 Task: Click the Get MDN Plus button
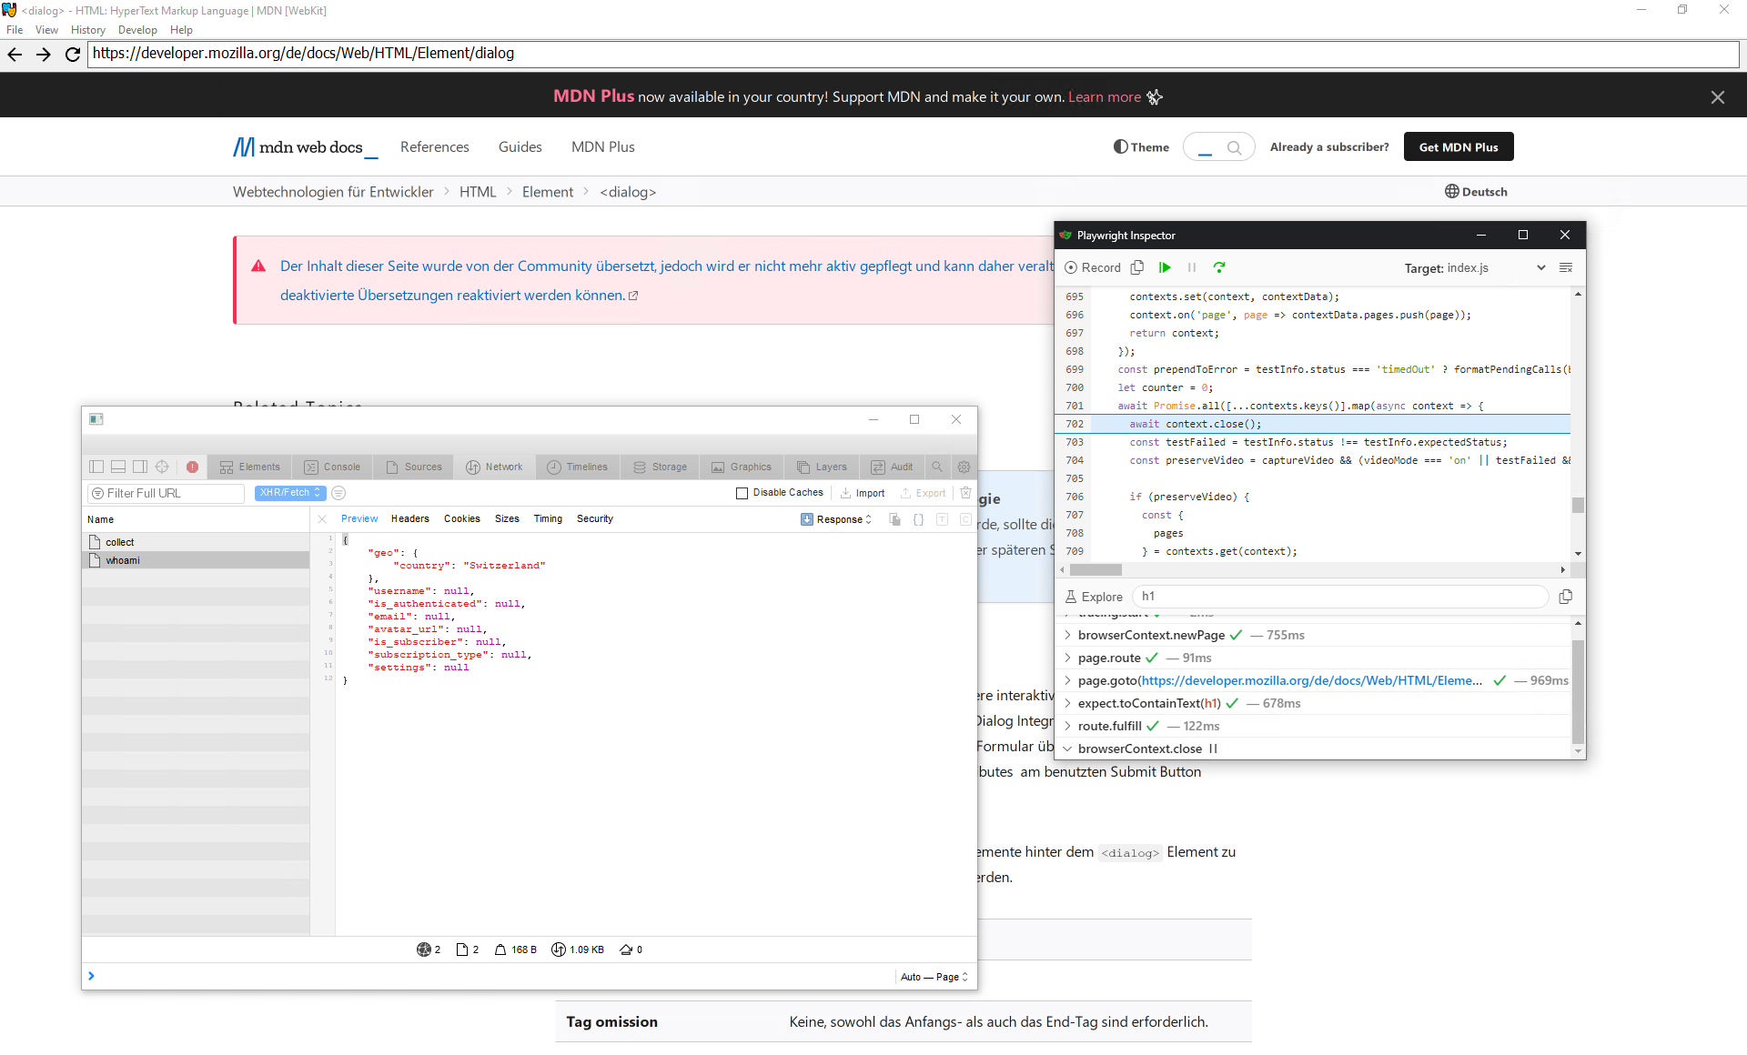[1458, 146]
